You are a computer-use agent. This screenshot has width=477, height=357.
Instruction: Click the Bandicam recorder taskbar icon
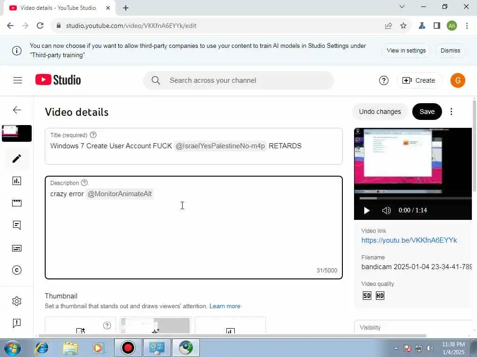tap(128, 348)
